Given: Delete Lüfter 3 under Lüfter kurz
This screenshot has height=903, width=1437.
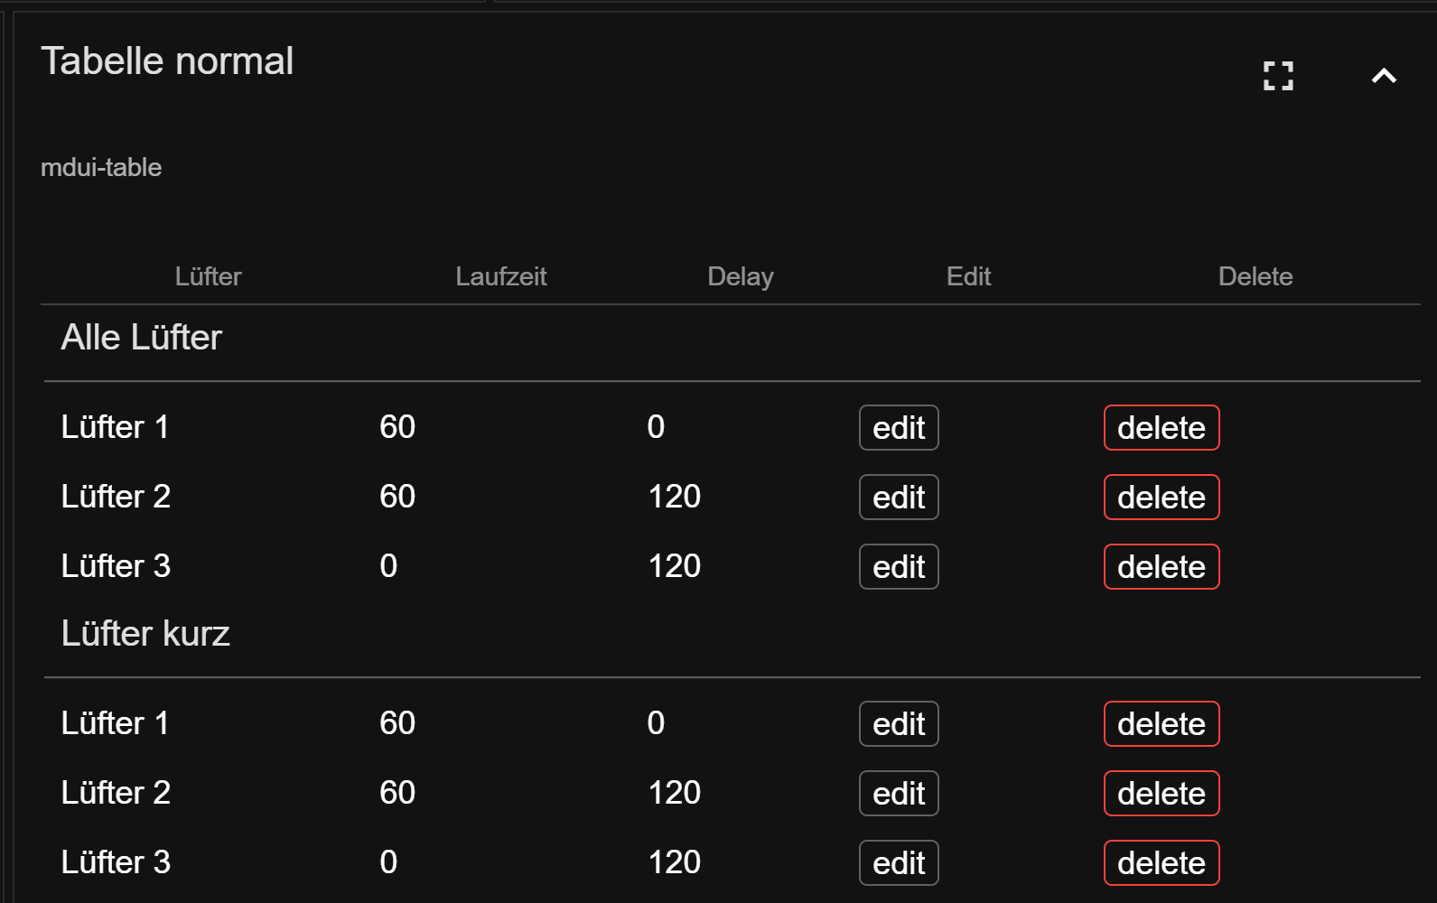Looking at the screenshot, I should 1162,863.
